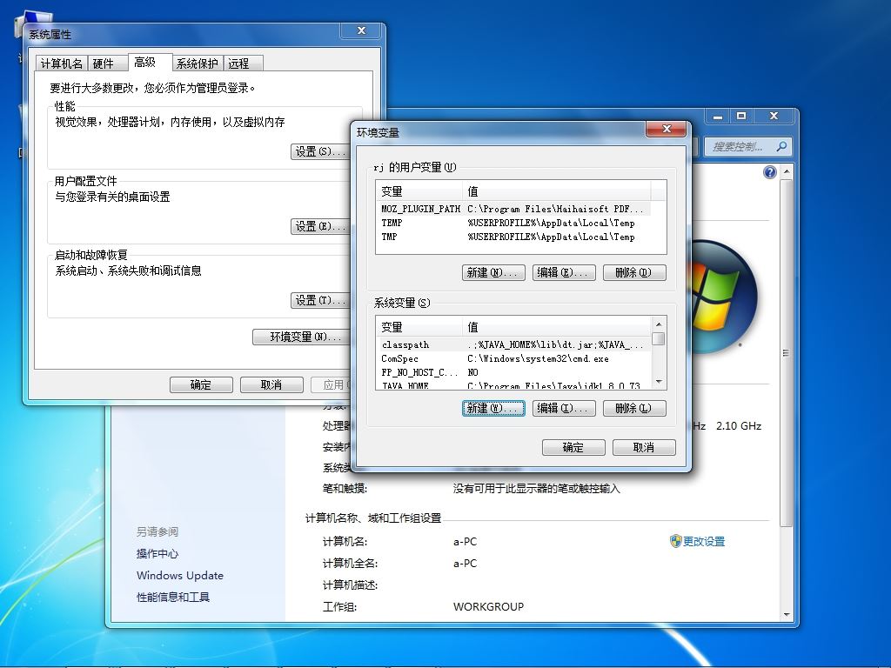Close the 环境变量 dialog
Viewport: 891px width, 668px height.
[x=667, y=129]
